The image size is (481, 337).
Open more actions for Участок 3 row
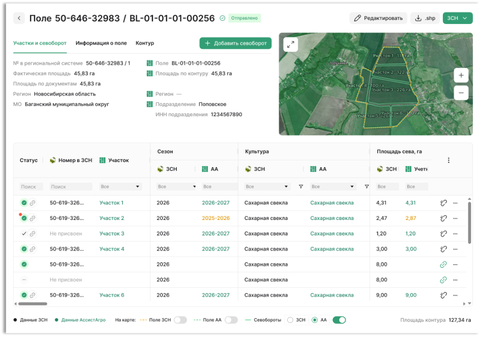click(x=455, y=234)
